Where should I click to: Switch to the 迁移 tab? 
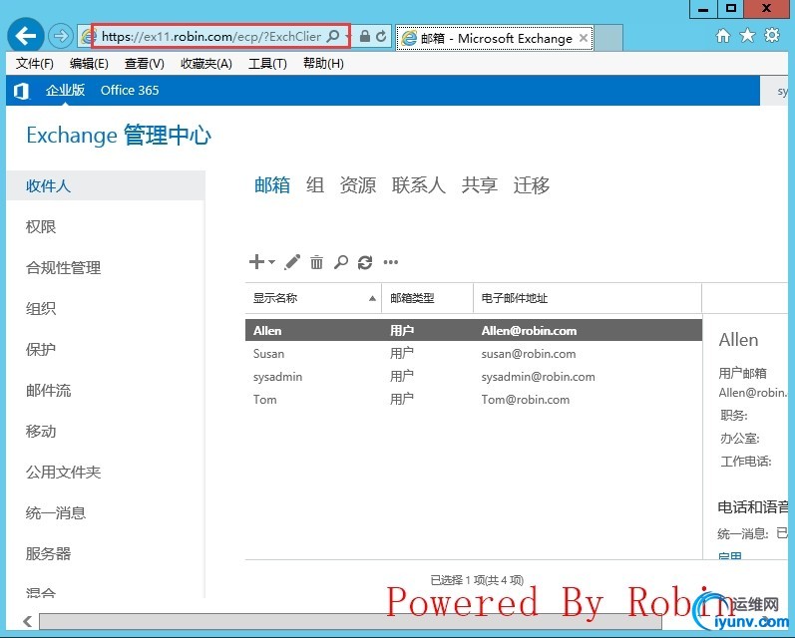point(532,185)
